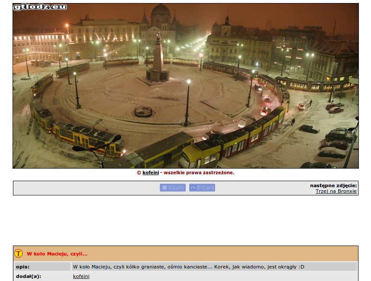
Task: Open kofeini link in copyright line
Action: point(150,172)
